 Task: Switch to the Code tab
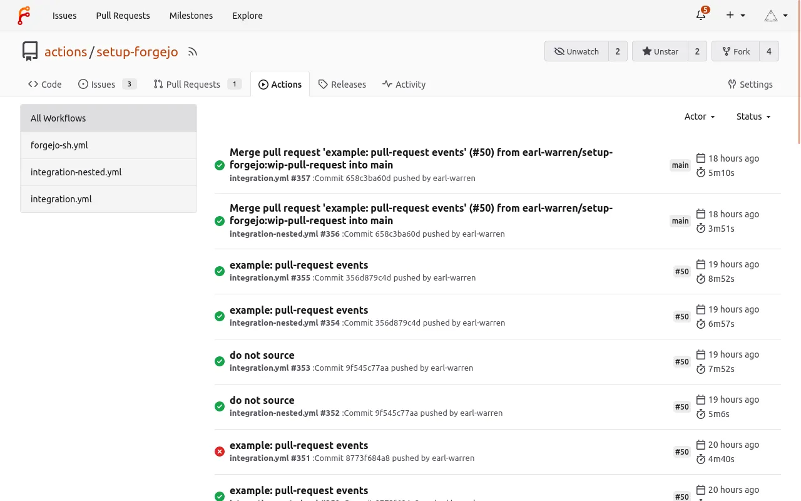(44, 84)
